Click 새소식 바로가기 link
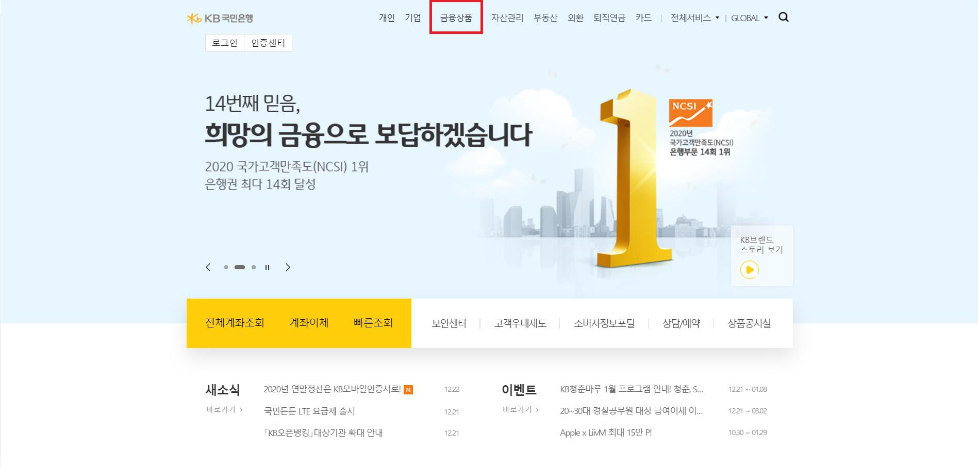This screenshot has height=468, width=978. click(x=224, y=410)
